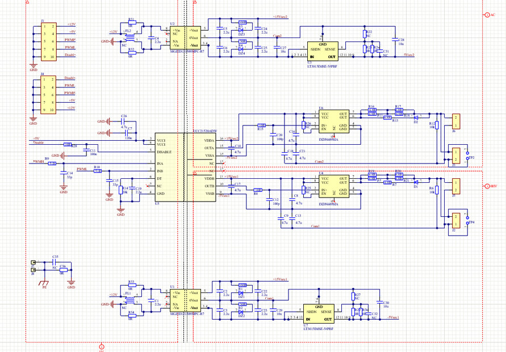Select capacitor C4 2.2u symbol
506x352 pixels.
(151, 37)
